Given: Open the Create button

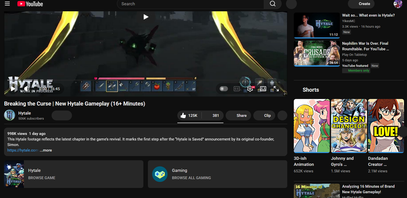Looking at the screenshot, I should click(361, 4).
